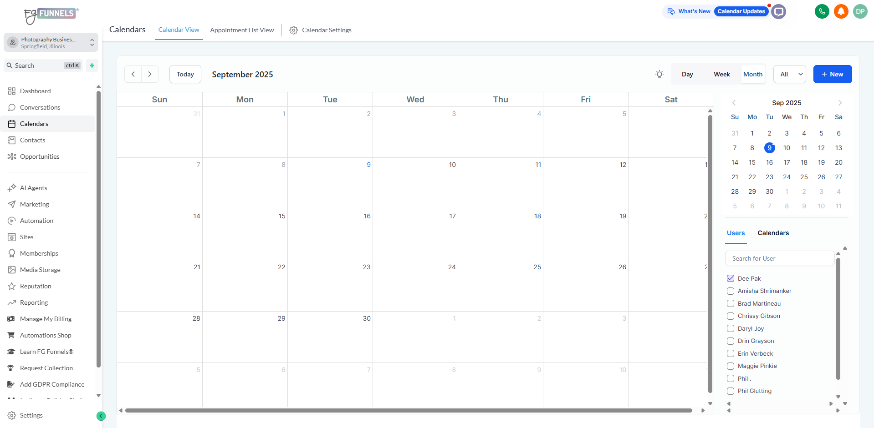Click the green phone dialer icon
The image size is (874, 428).
coord(822,11)
